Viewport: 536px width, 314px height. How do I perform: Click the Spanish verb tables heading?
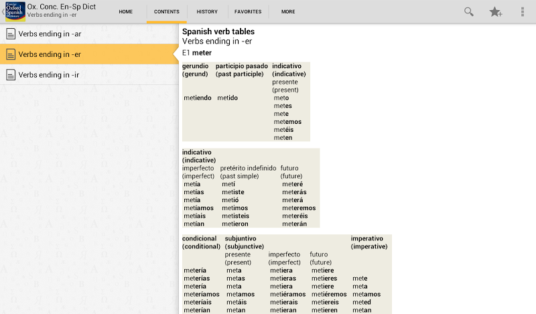pos(218,31)
